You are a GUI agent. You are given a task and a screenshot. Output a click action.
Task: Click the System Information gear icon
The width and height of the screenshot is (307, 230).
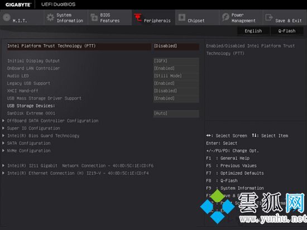point(50,18)
